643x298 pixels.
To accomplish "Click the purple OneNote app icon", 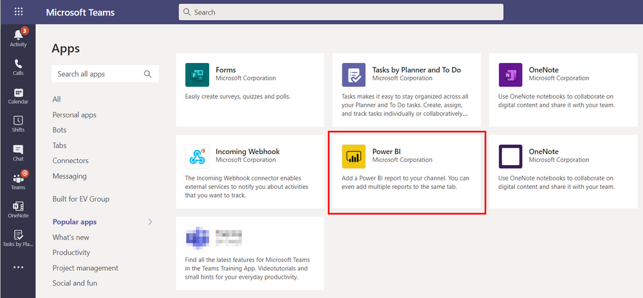I will (510, 74).
